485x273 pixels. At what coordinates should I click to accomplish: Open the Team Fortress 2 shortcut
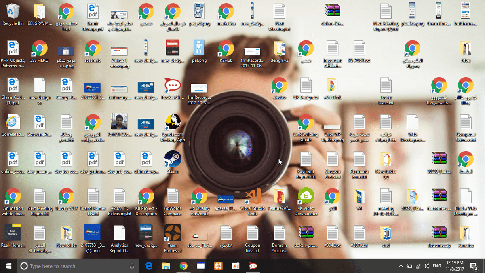(x=173, y=233)
